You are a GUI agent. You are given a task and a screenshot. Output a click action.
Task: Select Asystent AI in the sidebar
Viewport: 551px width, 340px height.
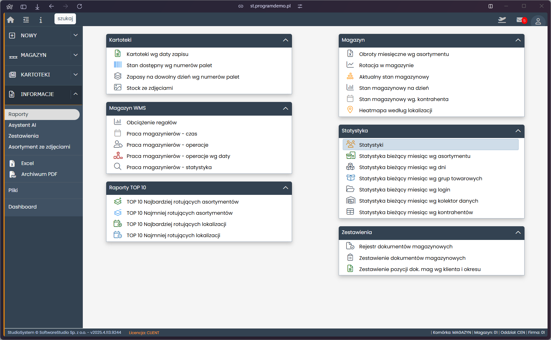tap(22, 125)
